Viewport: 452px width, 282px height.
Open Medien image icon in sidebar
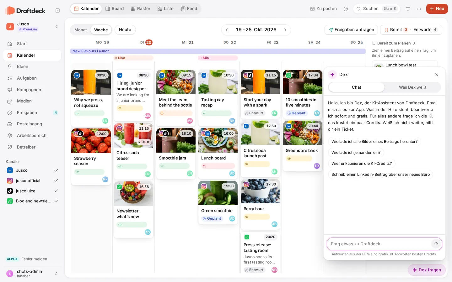click(x=10, y=101)
